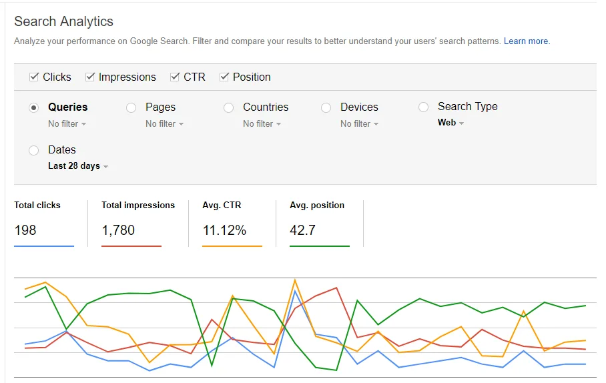Click the green underline beneath Avg. position

click(x=319, y=246)
